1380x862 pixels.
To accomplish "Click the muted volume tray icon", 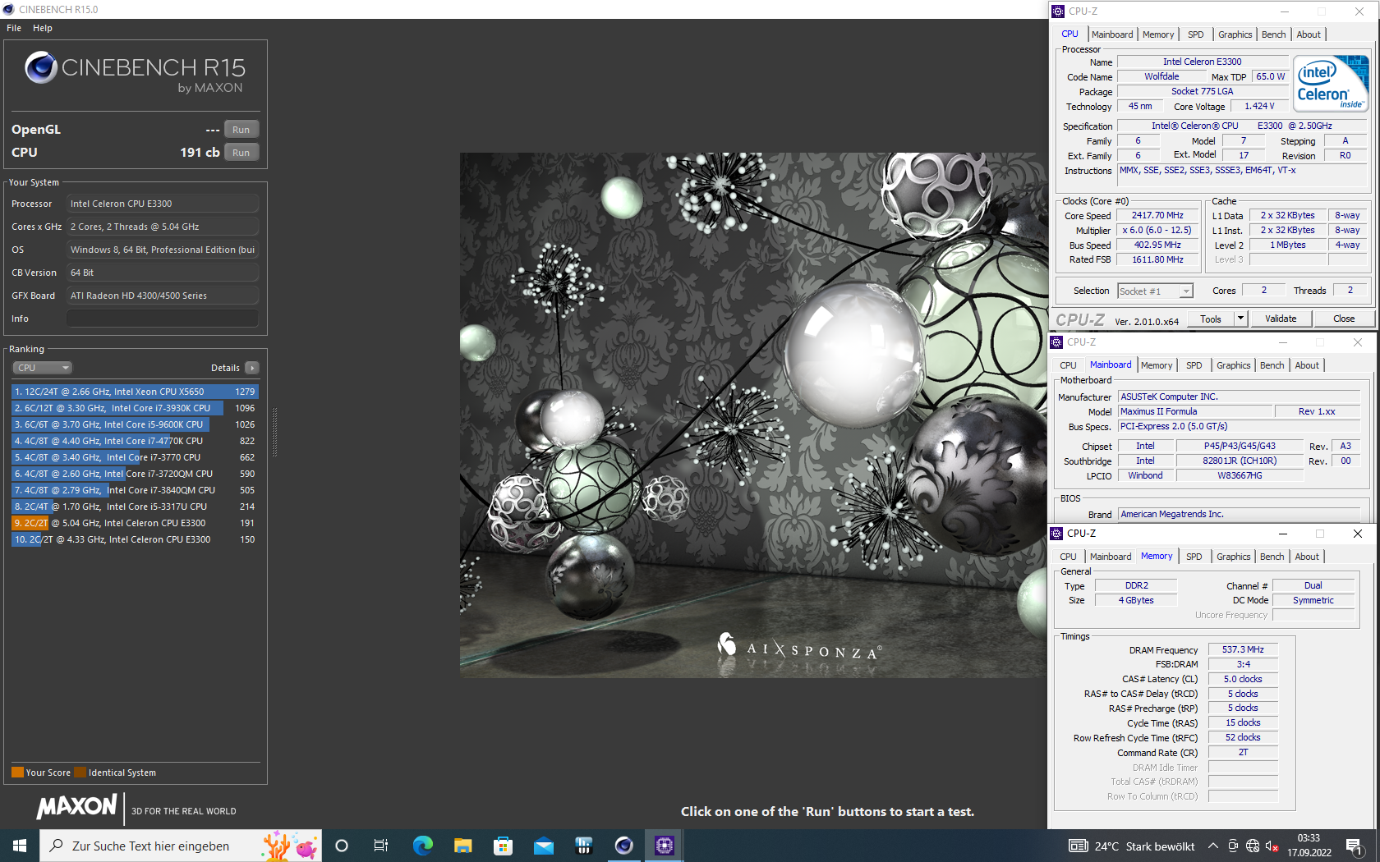I will [x=1272, y=846].
